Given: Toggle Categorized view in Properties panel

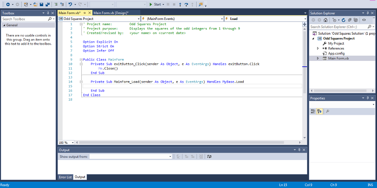Looking at the screenshot, I should (313, 111).
